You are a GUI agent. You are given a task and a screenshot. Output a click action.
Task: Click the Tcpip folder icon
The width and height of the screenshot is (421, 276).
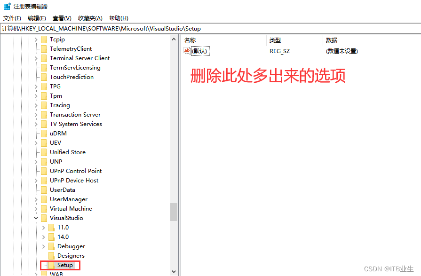coord(44,39)
